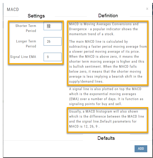Click the Shorter Term Period input field
This screenshot has height=158, width=153.
(x=53, y=26)
